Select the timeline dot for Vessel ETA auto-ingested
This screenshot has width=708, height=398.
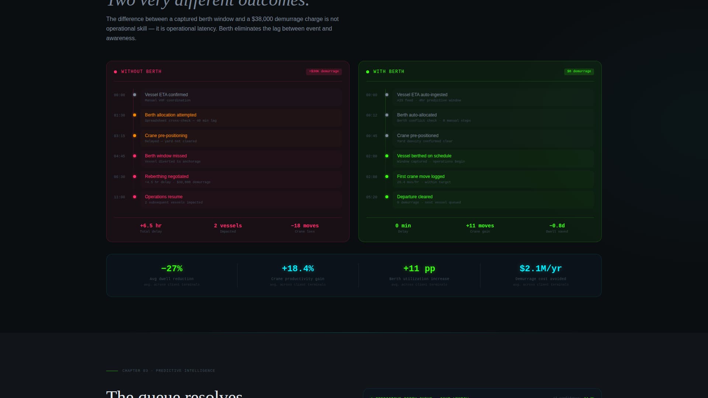point(387,95)
